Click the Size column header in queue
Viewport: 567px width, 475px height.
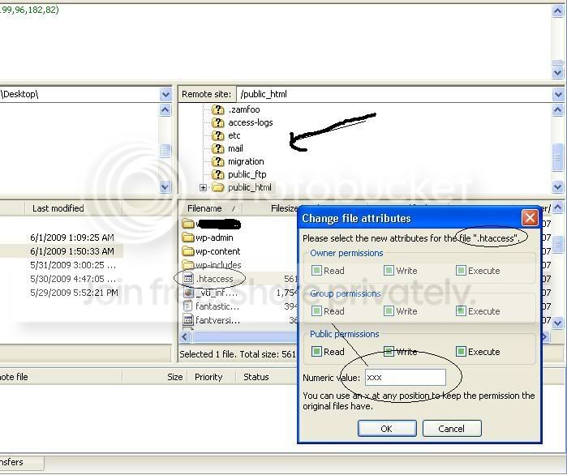pyautogui.click(x=156, y=377)
